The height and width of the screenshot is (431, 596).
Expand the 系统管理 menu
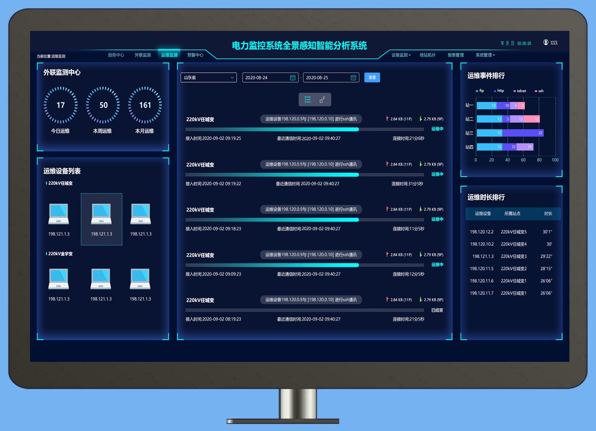point(485,55)
